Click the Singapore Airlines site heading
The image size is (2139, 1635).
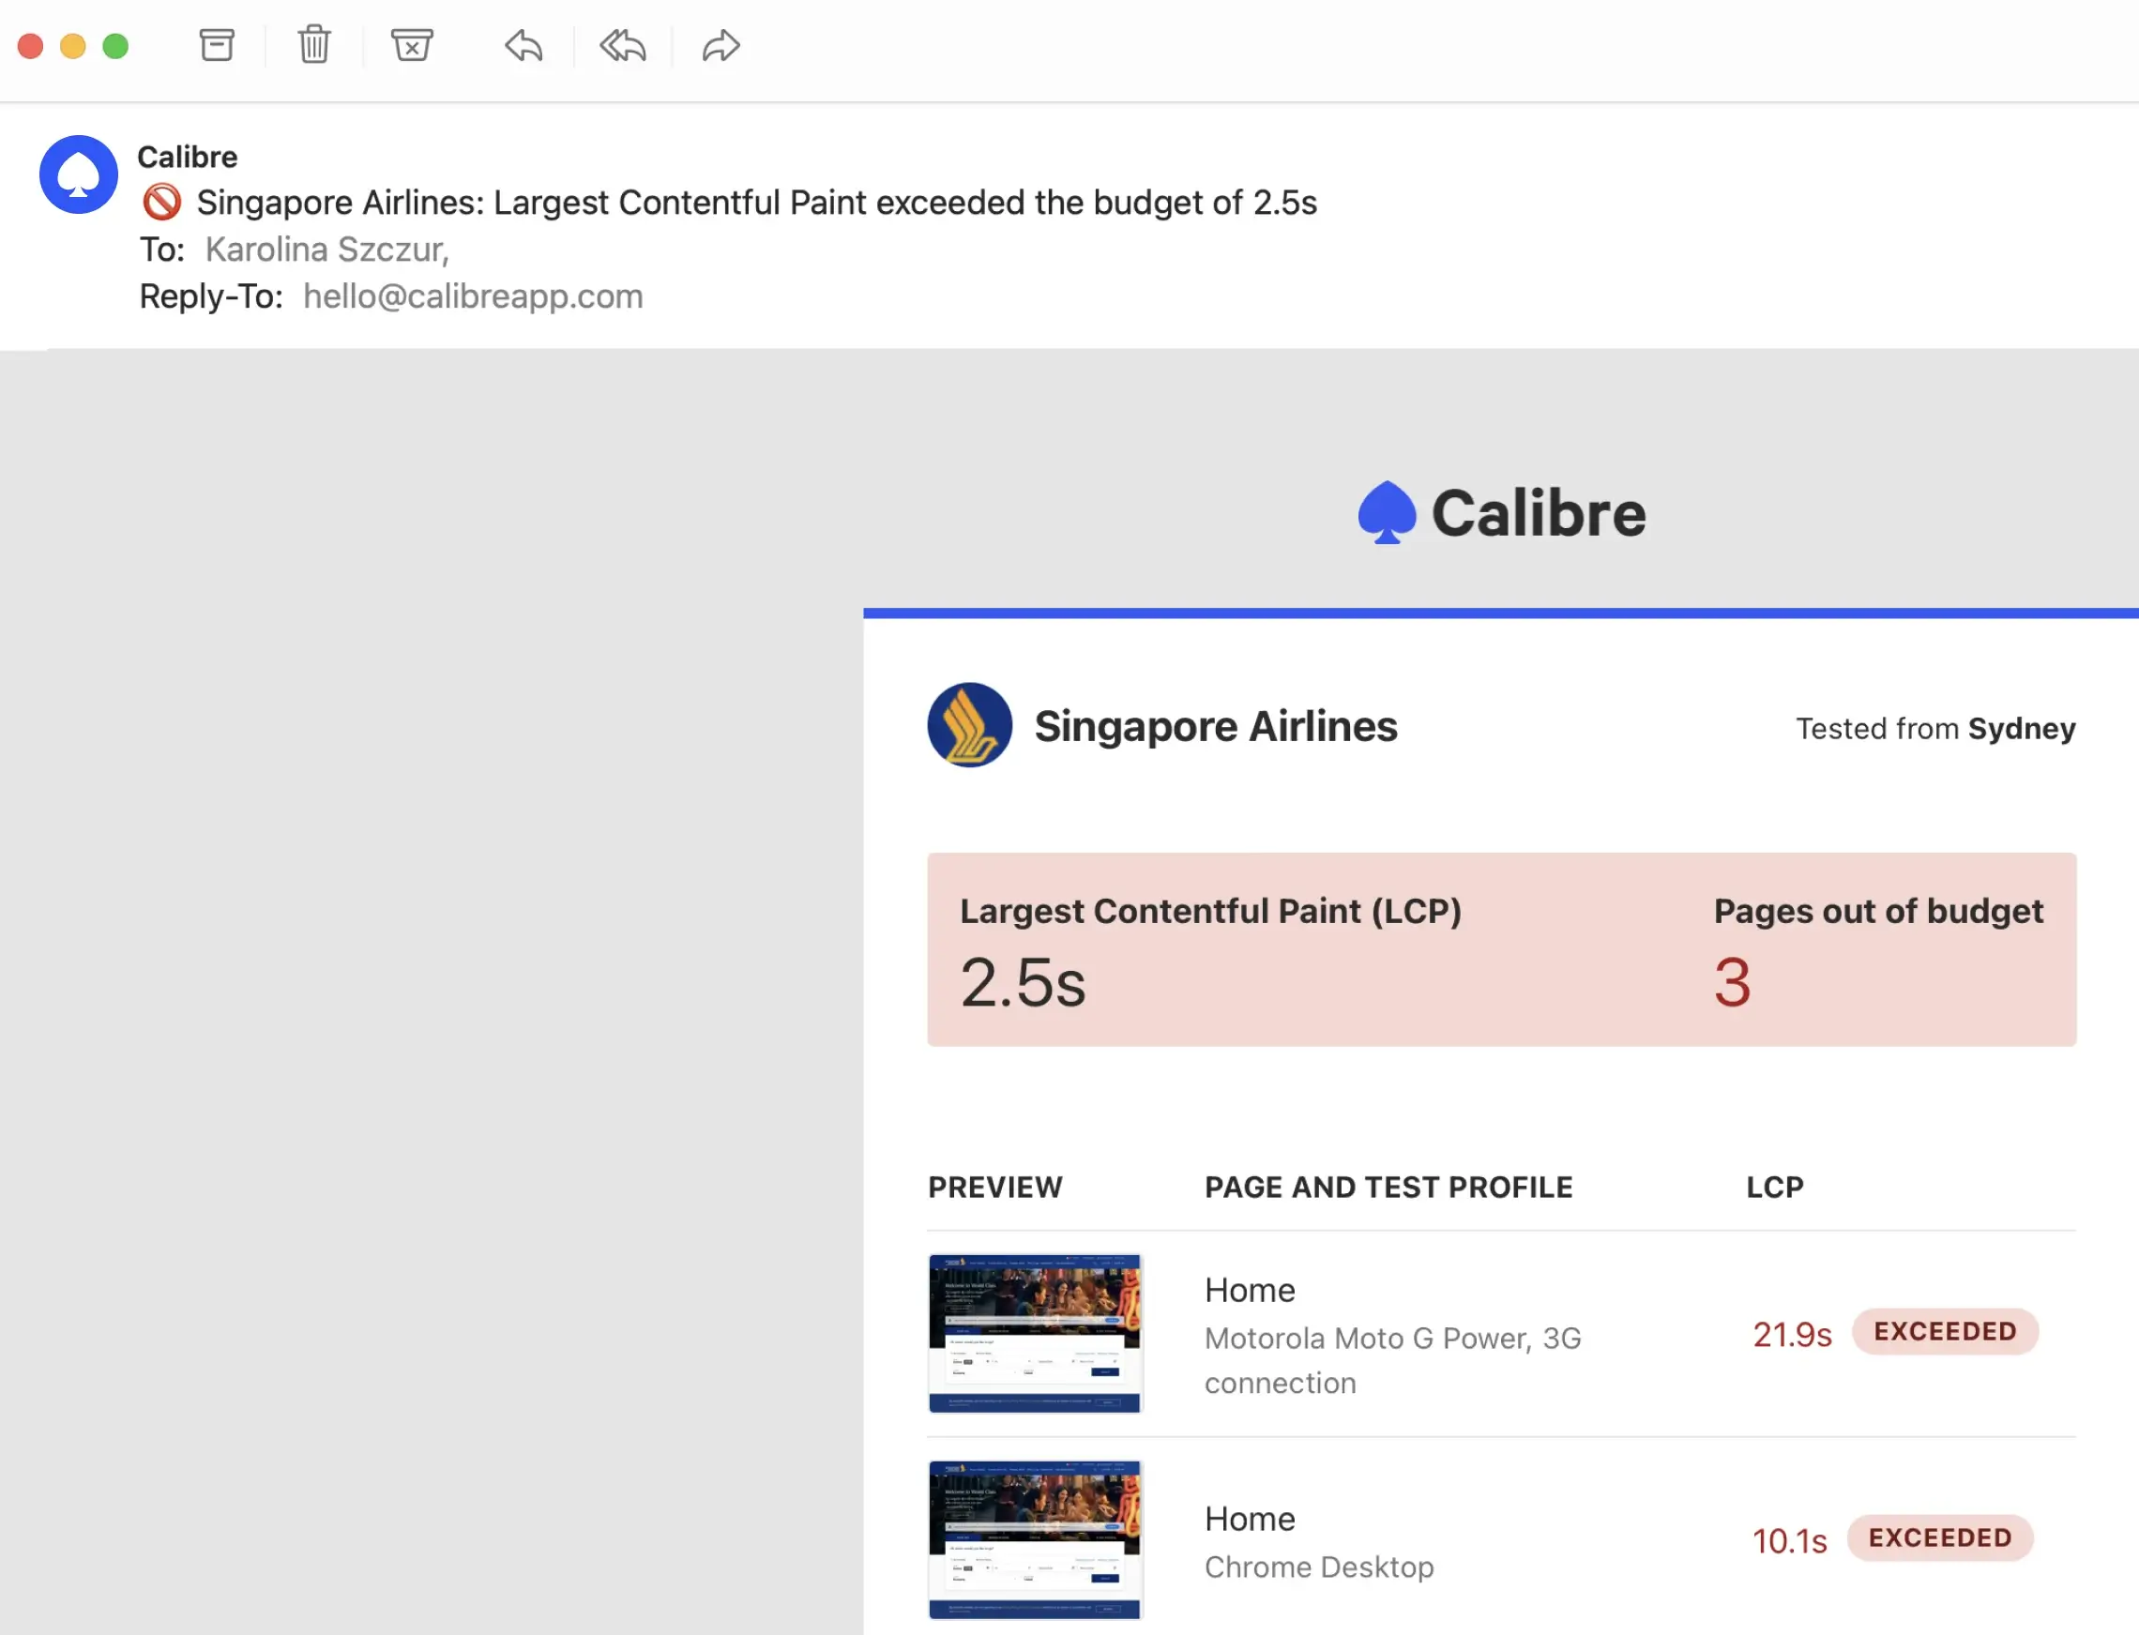pyautogui.click(x=1216, y=726)
